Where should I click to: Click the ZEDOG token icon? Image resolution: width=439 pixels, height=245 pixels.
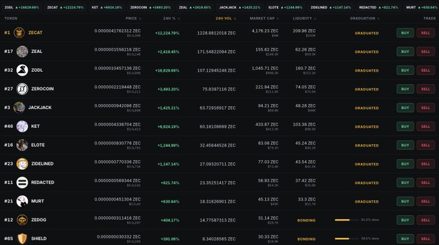(22, 220)
